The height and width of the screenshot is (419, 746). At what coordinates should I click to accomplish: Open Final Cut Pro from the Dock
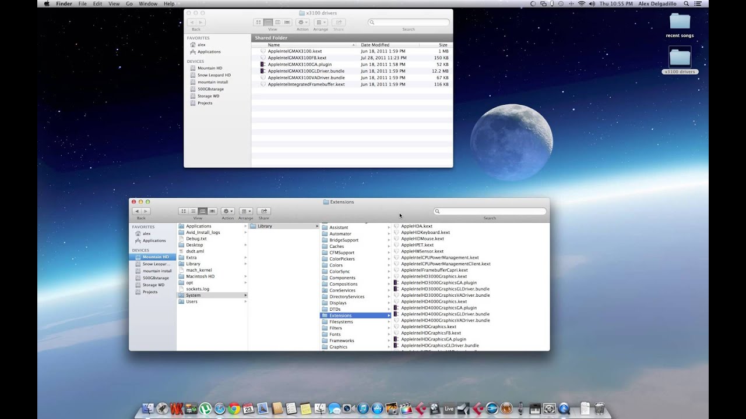pos(406,409)
